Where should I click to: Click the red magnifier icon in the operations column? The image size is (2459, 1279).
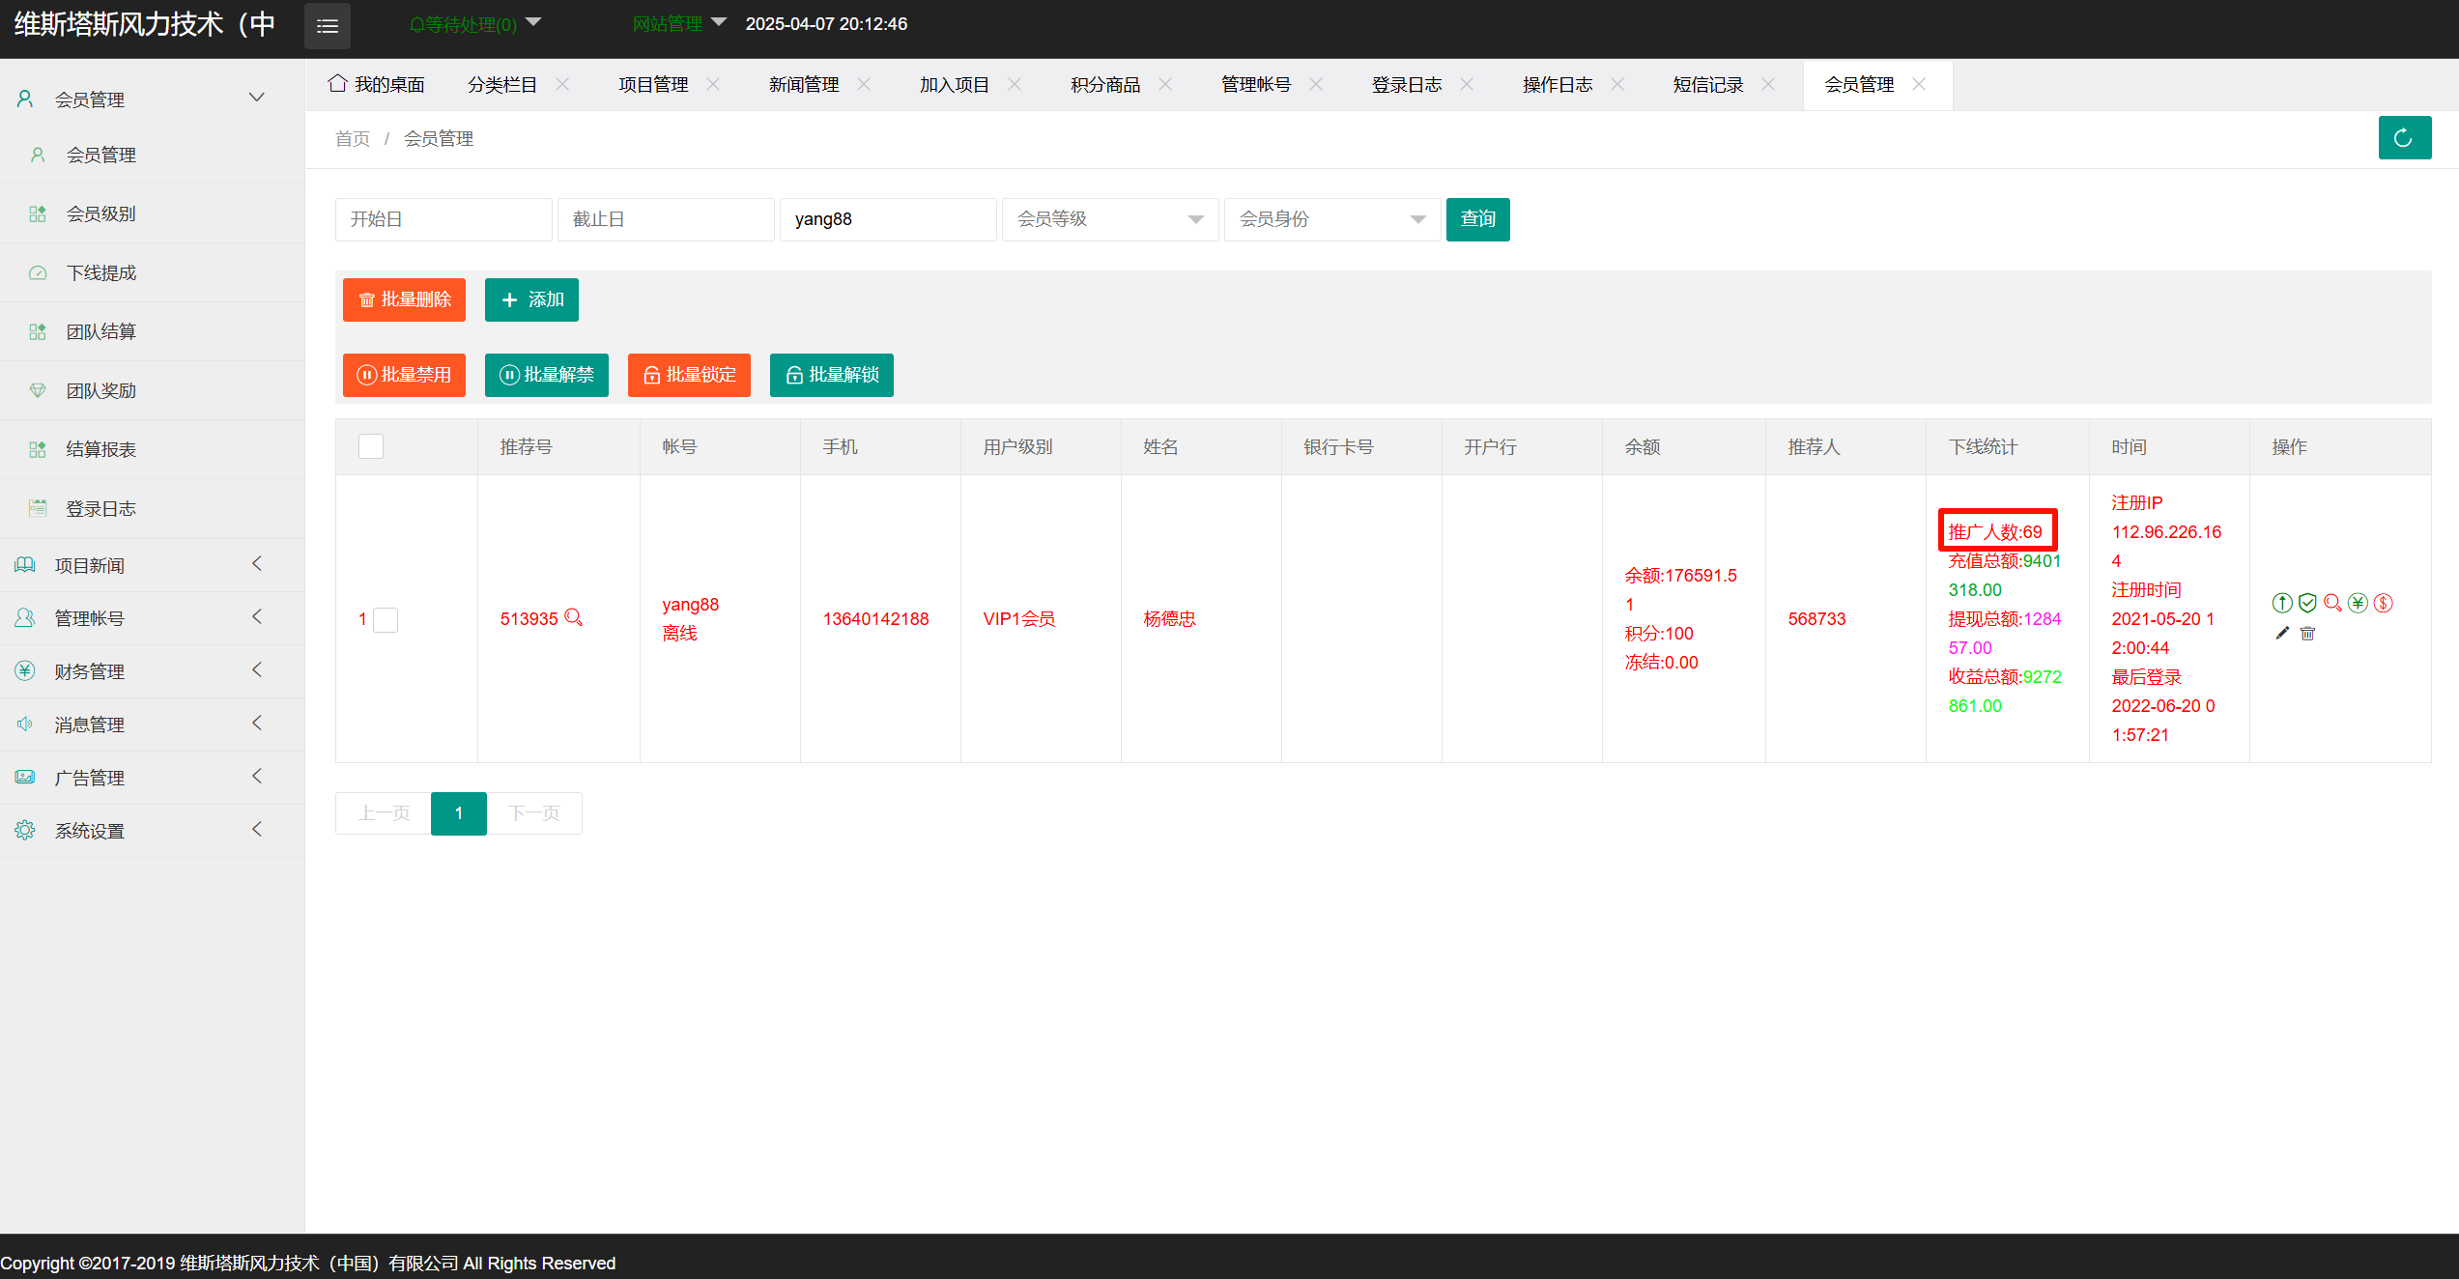coord(2332,604)
